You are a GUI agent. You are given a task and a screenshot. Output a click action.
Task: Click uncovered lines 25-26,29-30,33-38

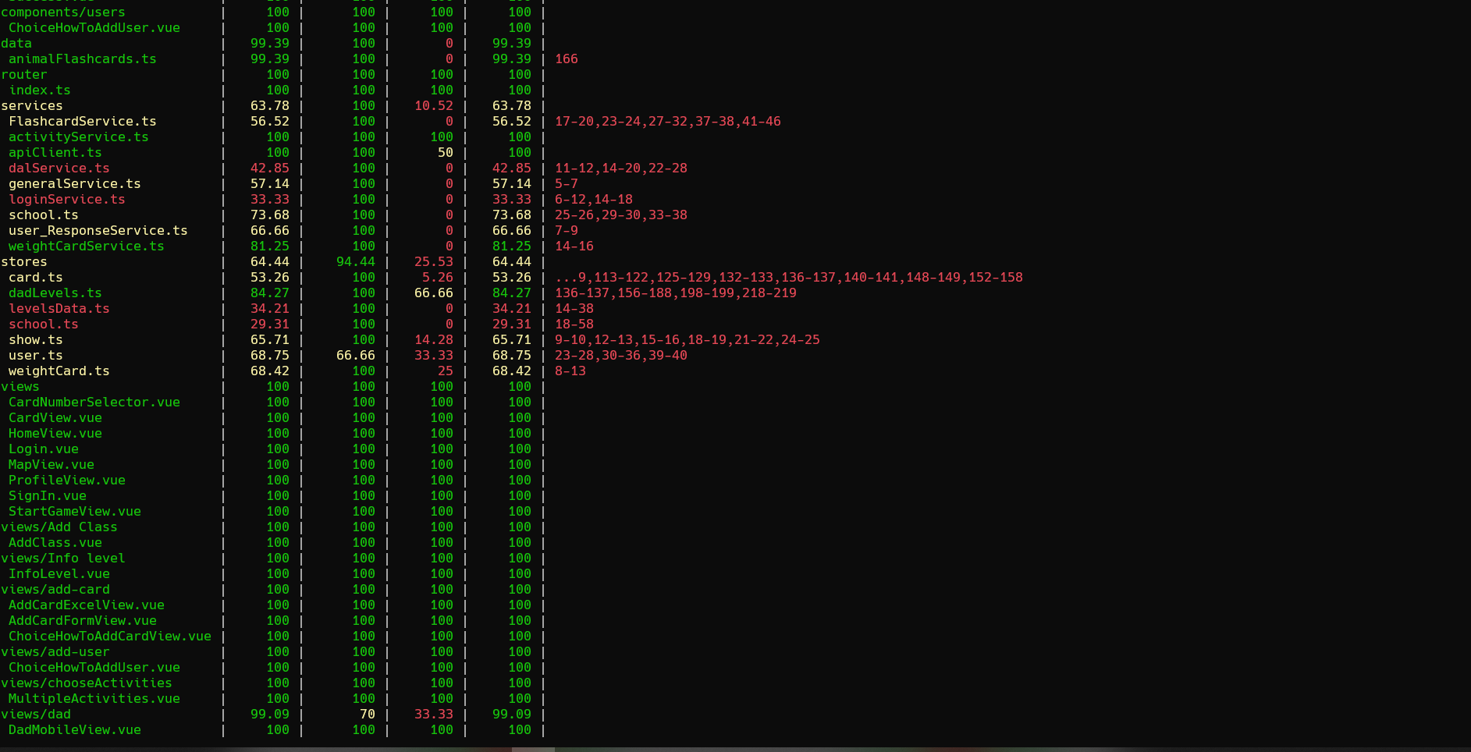tap(621, 215)
